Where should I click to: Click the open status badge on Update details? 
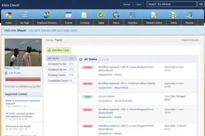(x=88, y=97)
